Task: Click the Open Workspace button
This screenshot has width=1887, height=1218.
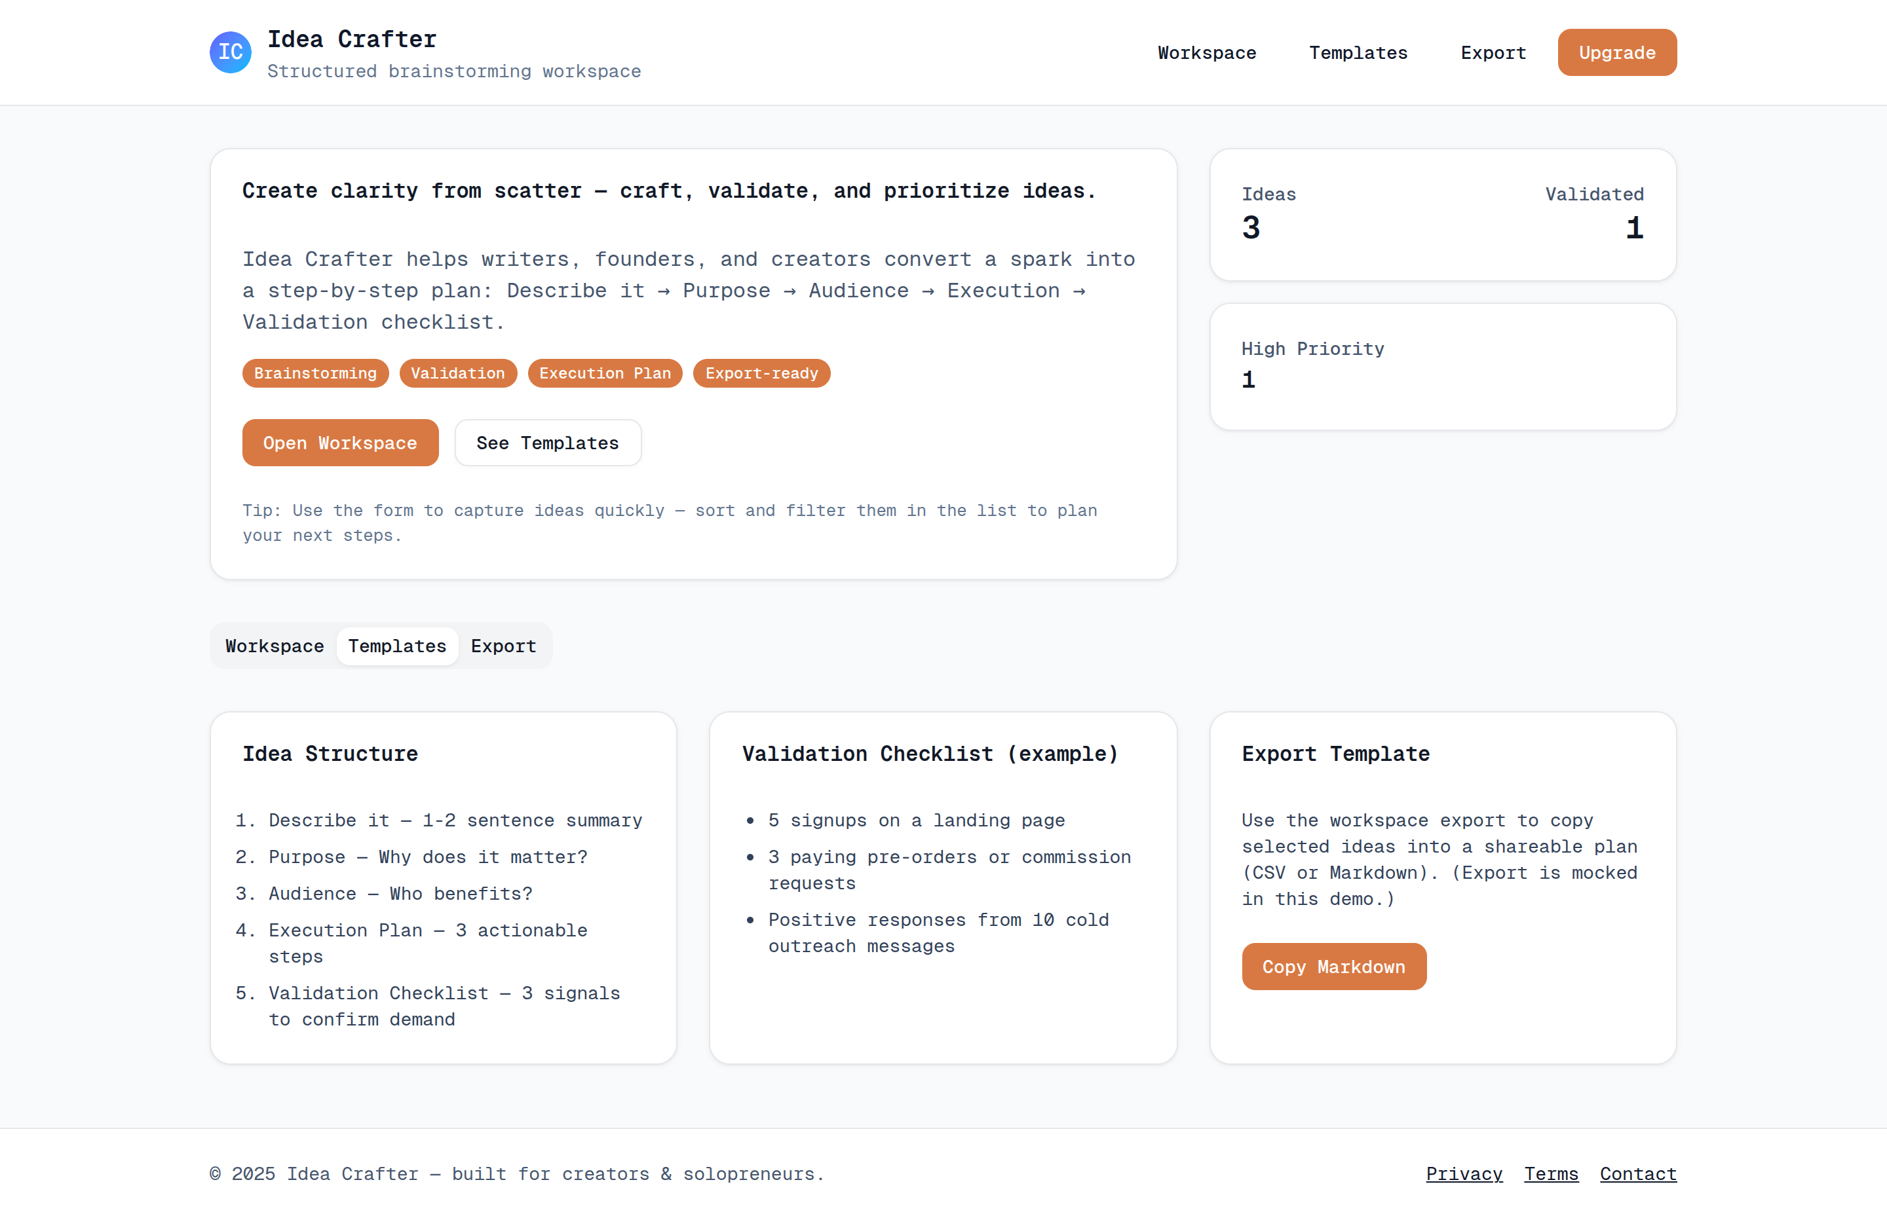Action: point(340,443)
